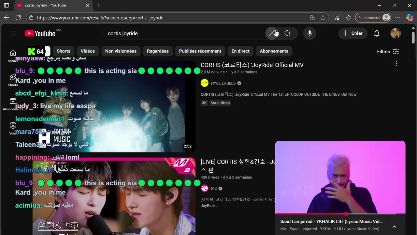Click the 439 k vues text
The height and width of the screenshot is (235, 417).
(210, 177)
